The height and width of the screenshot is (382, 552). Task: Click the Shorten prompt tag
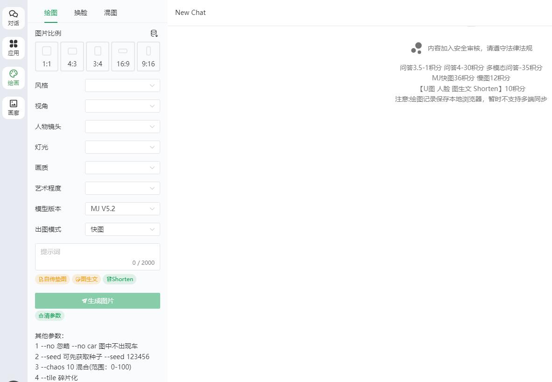(120, 279)
